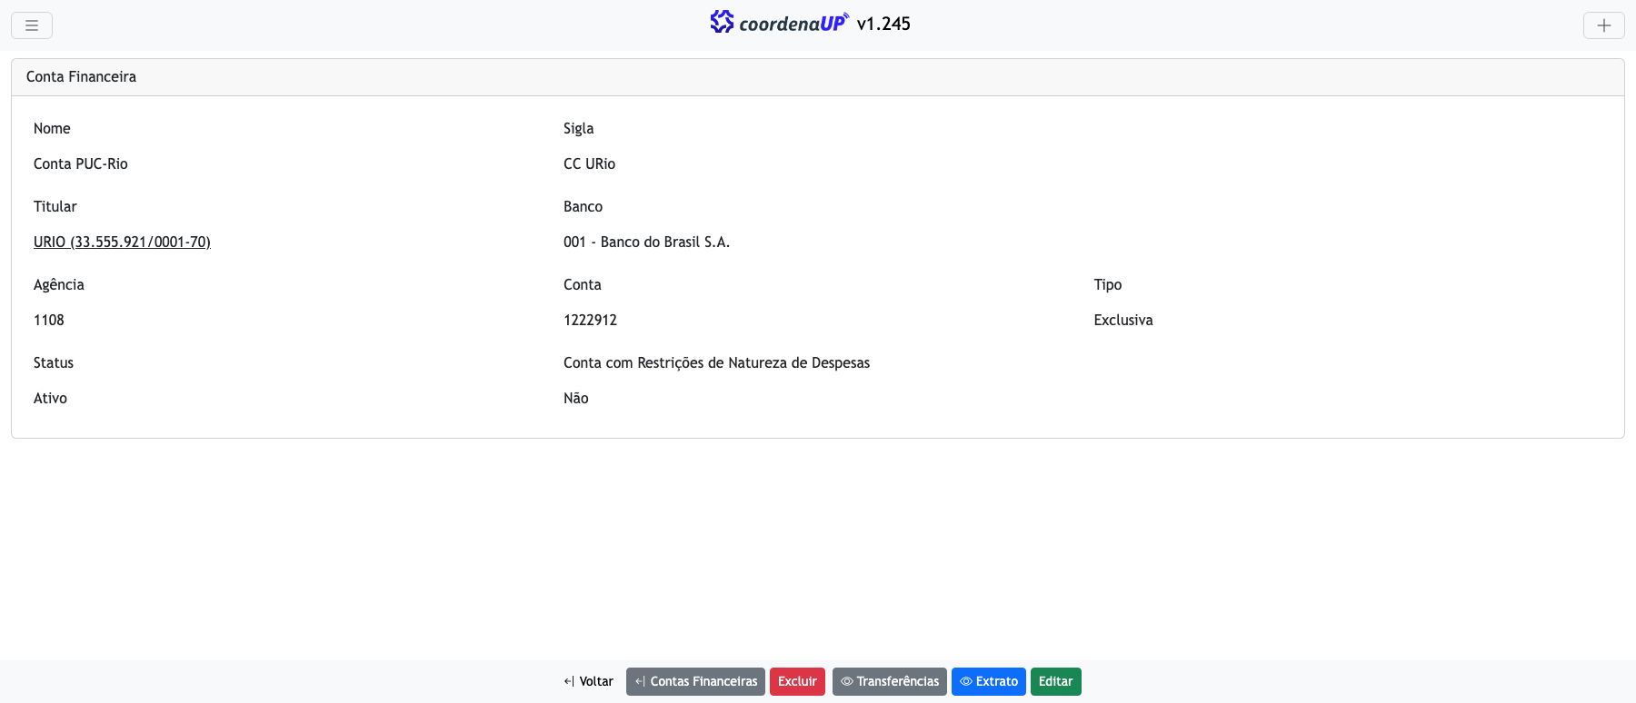Click the red Excluir button

coord(797,681)
